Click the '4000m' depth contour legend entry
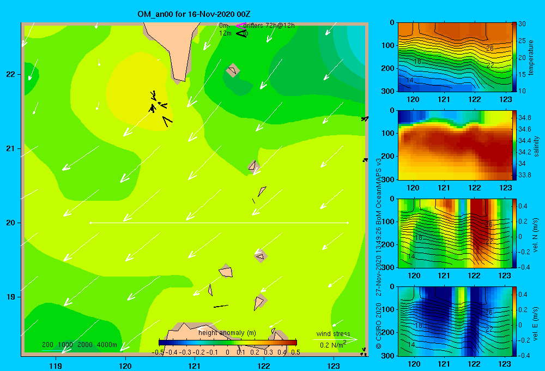The height and width of the screenshot is (371, 545). (x=107, y=345)
